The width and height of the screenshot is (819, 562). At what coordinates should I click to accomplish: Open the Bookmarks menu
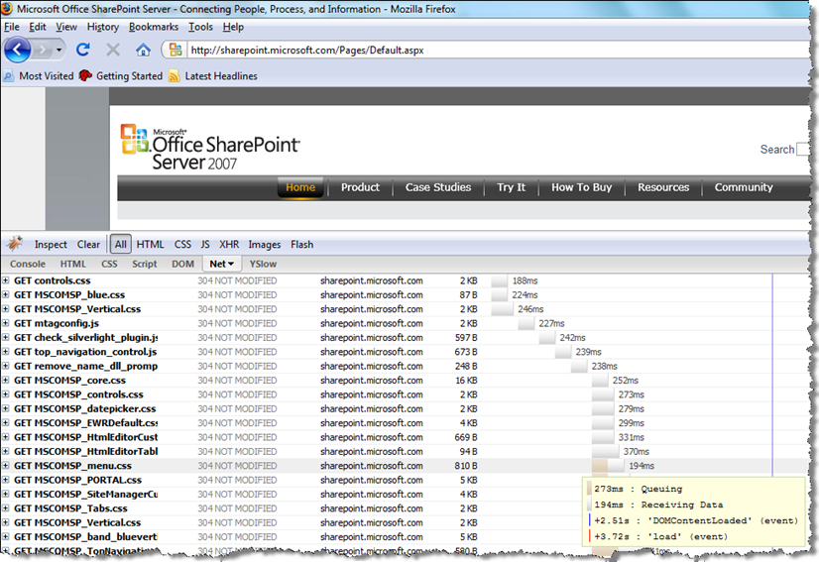[154, 27]
